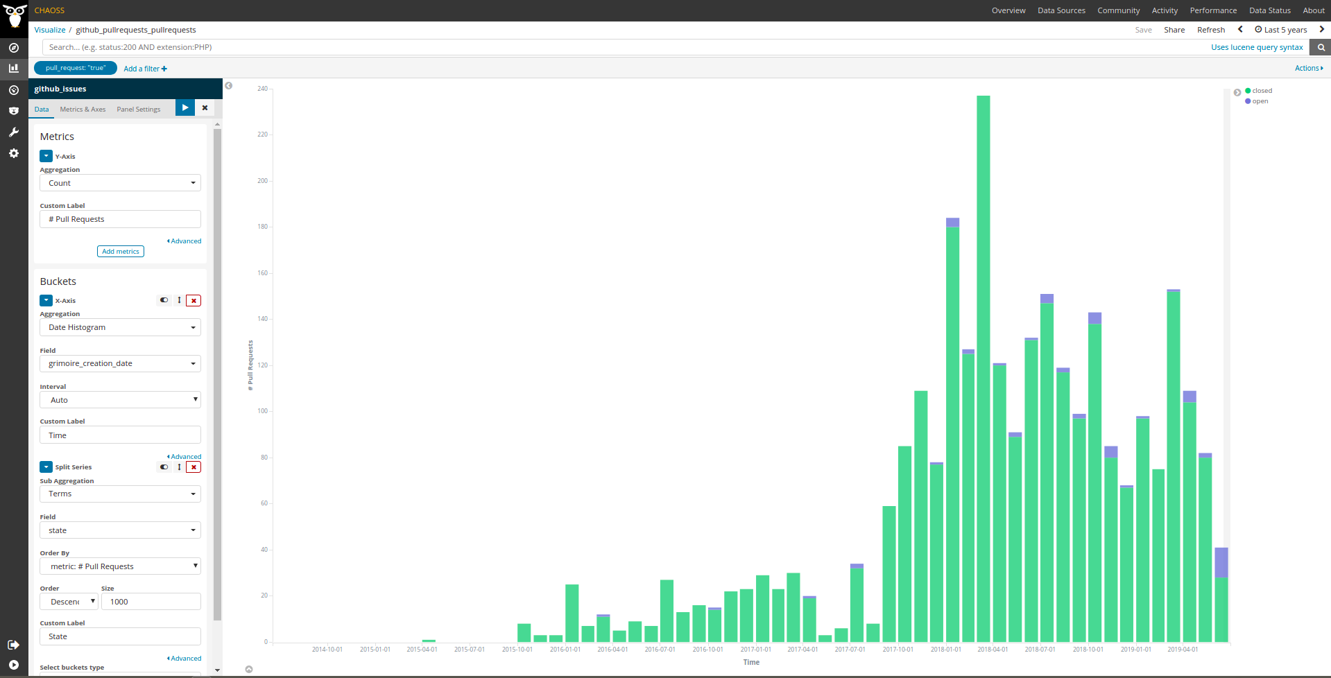Image resolution: width=1331 pixels, height=678 pixels.
Task: Click the CHAOSS owl logo
Action: click(14, 15)
